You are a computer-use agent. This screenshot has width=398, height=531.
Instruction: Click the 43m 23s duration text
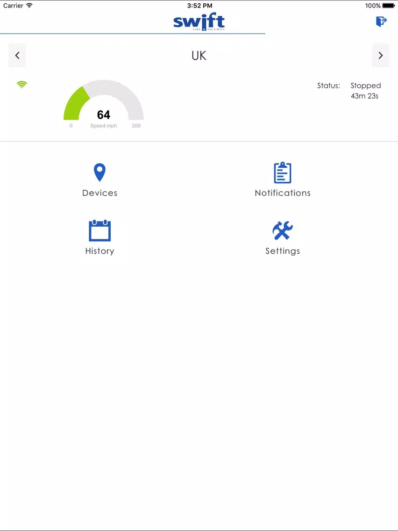click(x=364, y=96)
